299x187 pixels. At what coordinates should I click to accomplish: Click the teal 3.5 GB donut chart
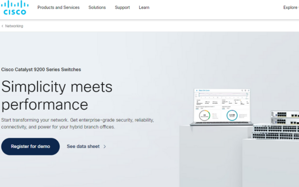[x=232, y=115]
